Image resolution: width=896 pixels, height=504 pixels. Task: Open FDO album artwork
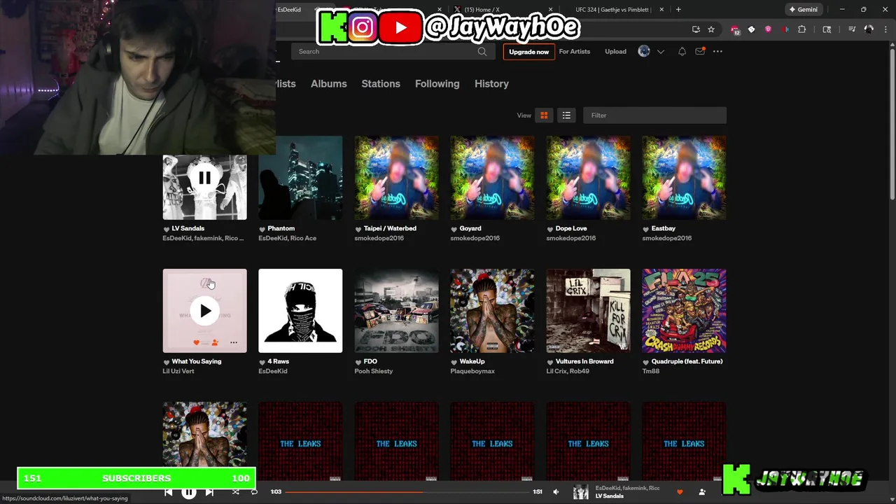point(396,311)
